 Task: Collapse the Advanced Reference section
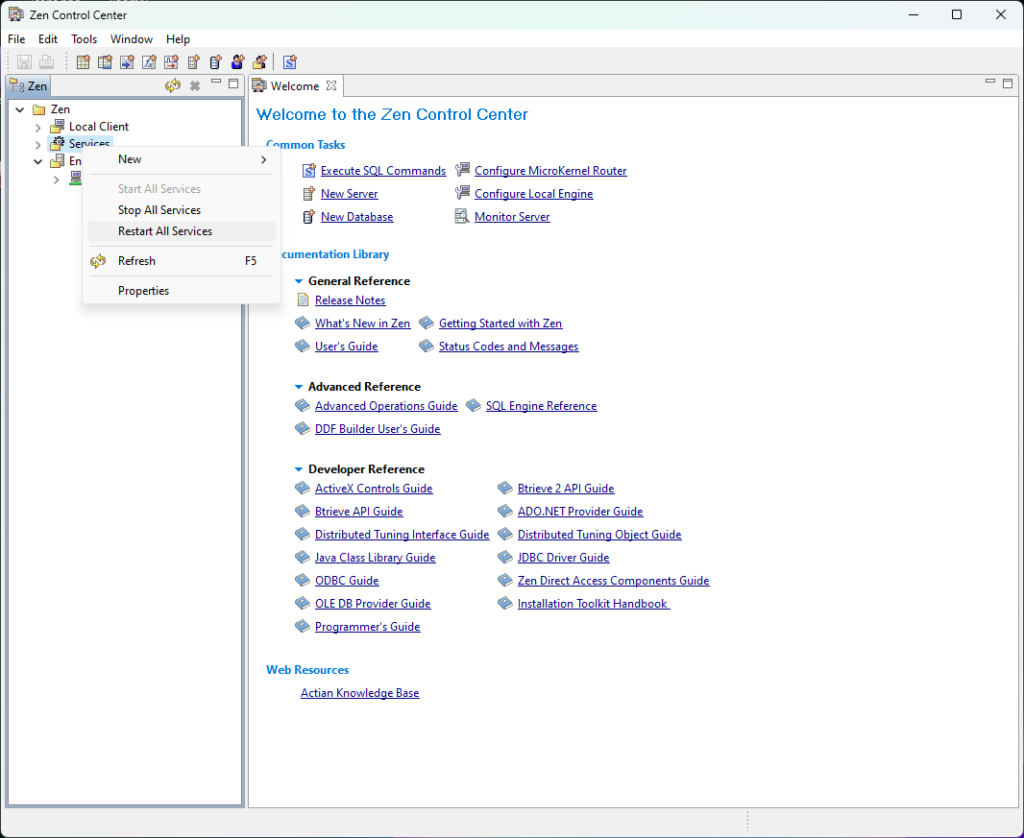[299, 387]
